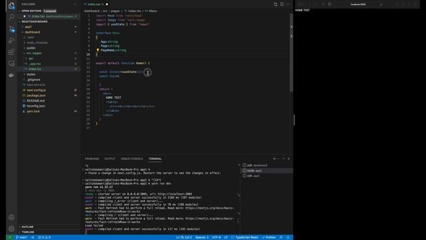The image size is (426, 240).
Task: Open the Docker view in the activity bar
Action: (11, 75)
